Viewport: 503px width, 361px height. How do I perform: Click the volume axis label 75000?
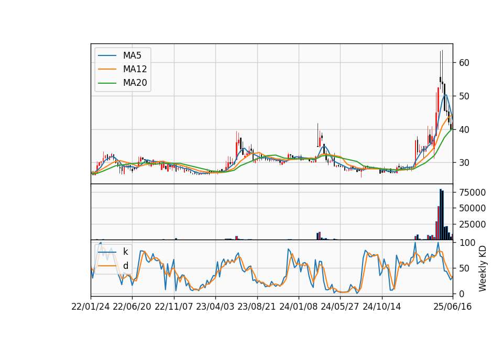(473, 193)
